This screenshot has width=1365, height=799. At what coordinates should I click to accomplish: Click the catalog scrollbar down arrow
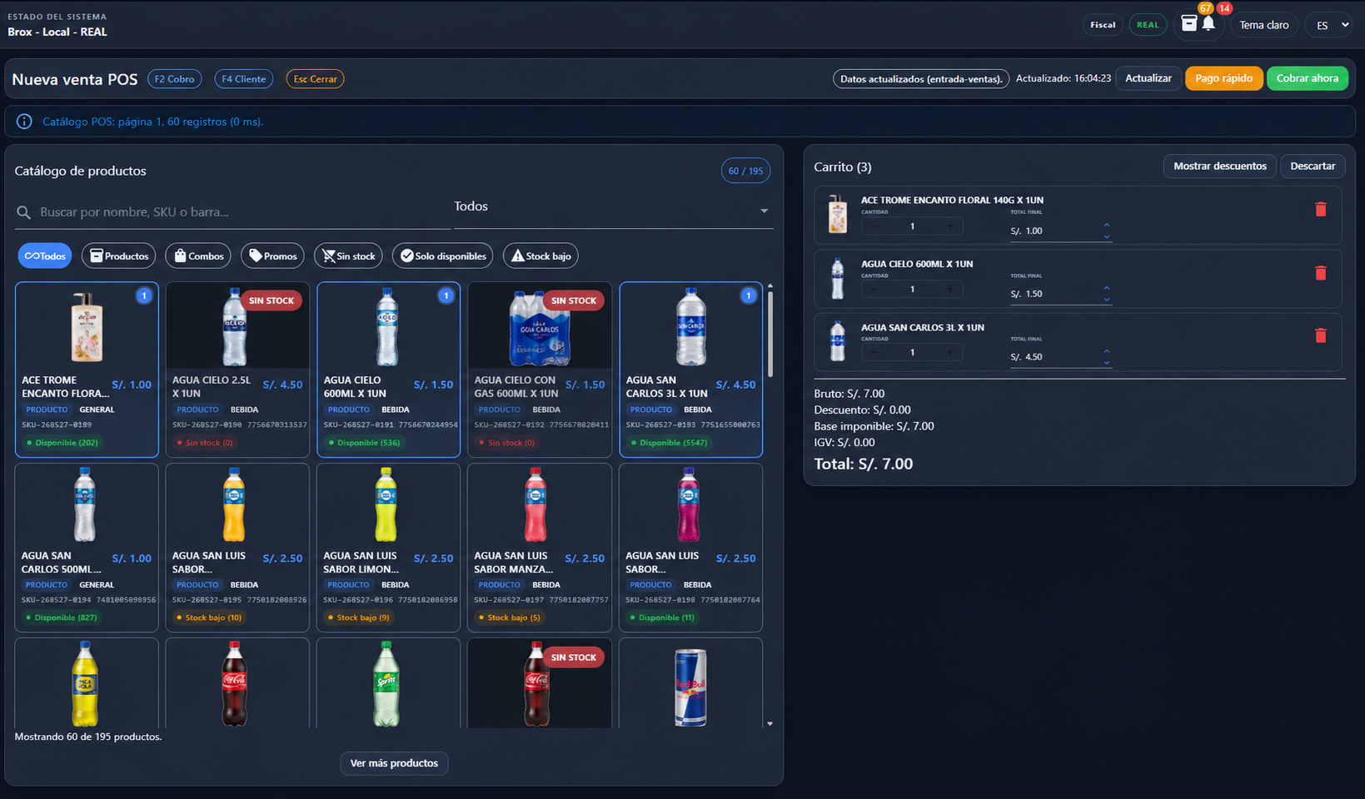(x=770, y=724)
